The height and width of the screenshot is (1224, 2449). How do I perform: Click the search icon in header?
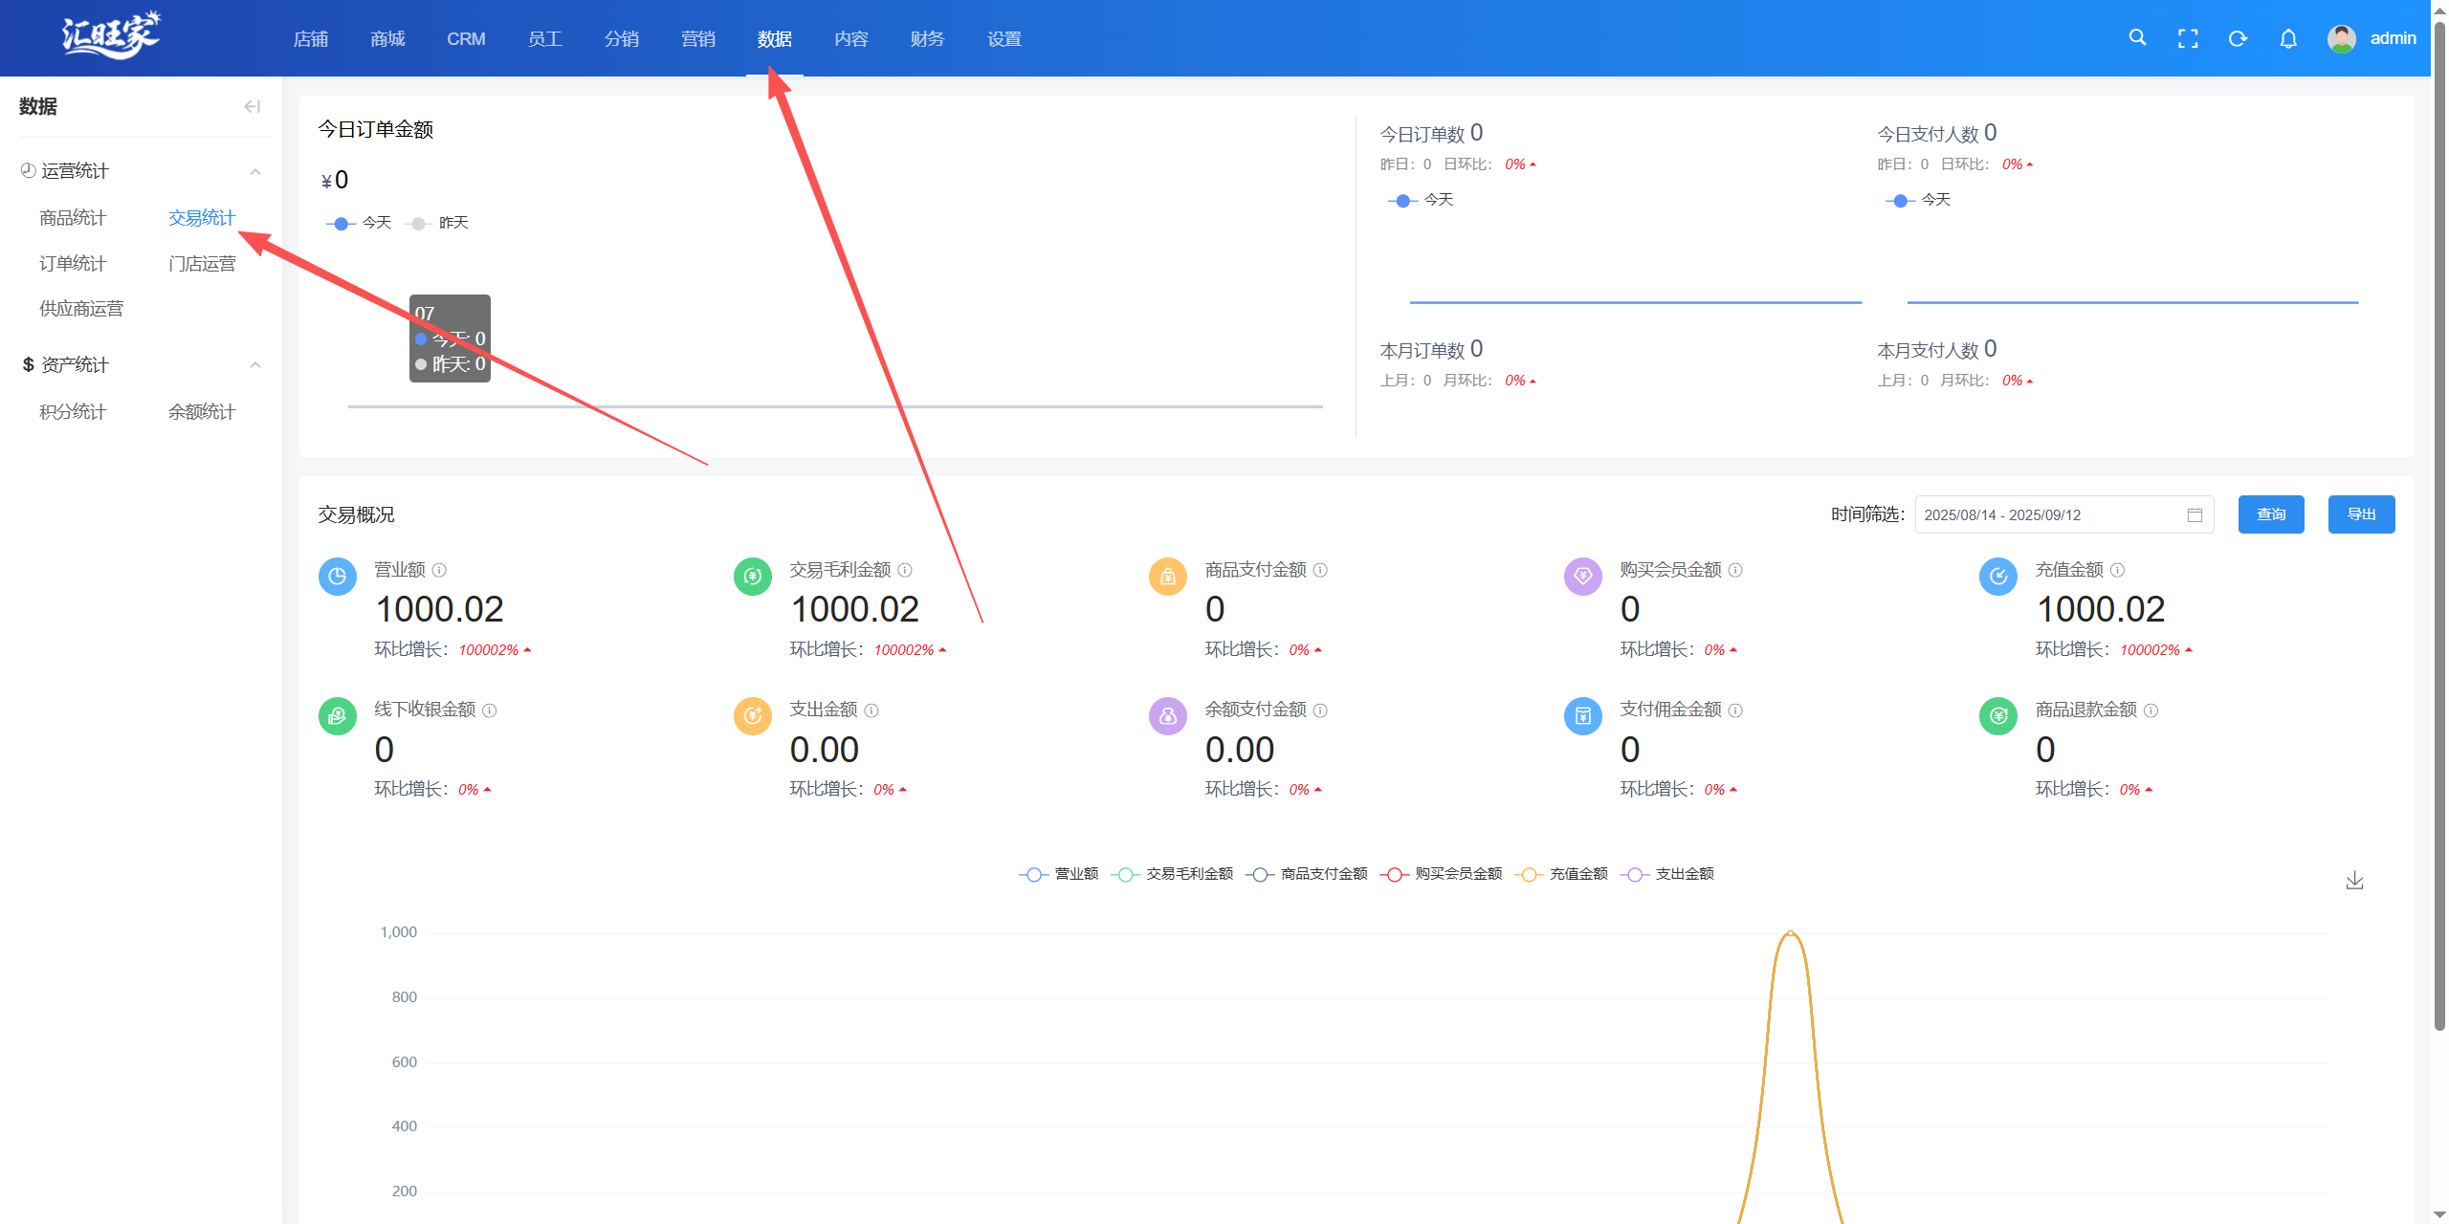[x=2137, y=38]
